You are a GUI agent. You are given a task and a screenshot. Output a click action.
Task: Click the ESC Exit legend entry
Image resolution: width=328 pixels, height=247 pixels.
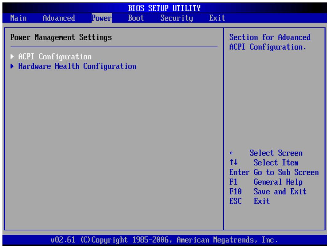(250, 201)
